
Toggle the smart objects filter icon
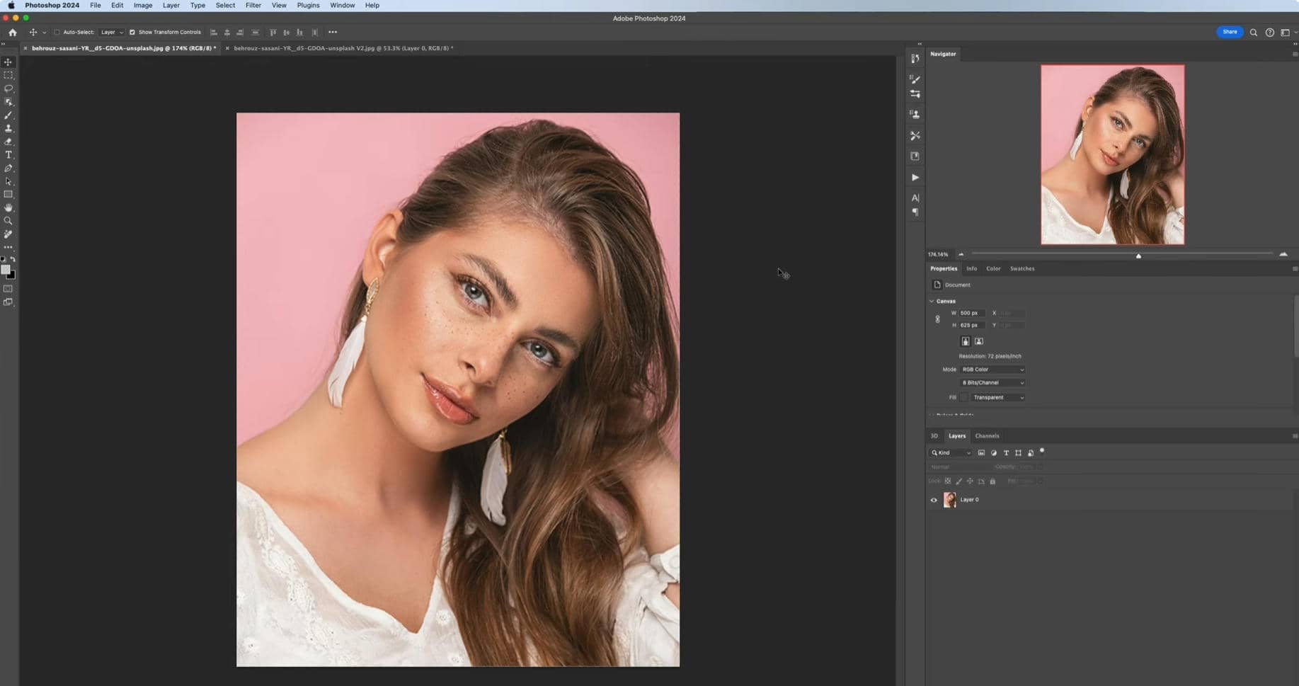(x=1031, y=453)
